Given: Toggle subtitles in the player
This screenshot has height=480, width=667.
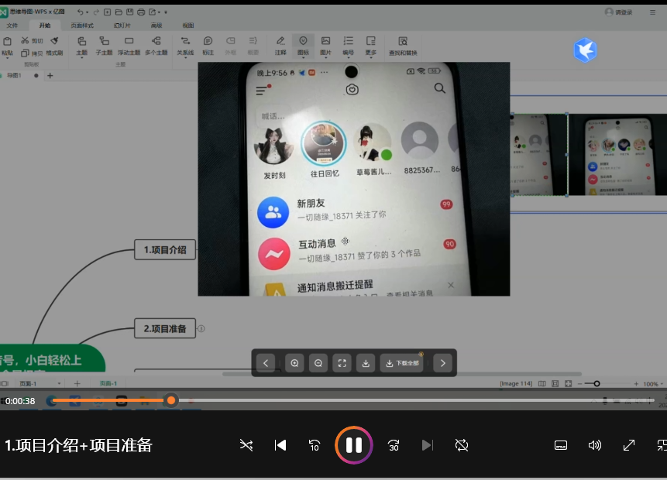Looking at the screenshot, I should [x=561, y=445].
